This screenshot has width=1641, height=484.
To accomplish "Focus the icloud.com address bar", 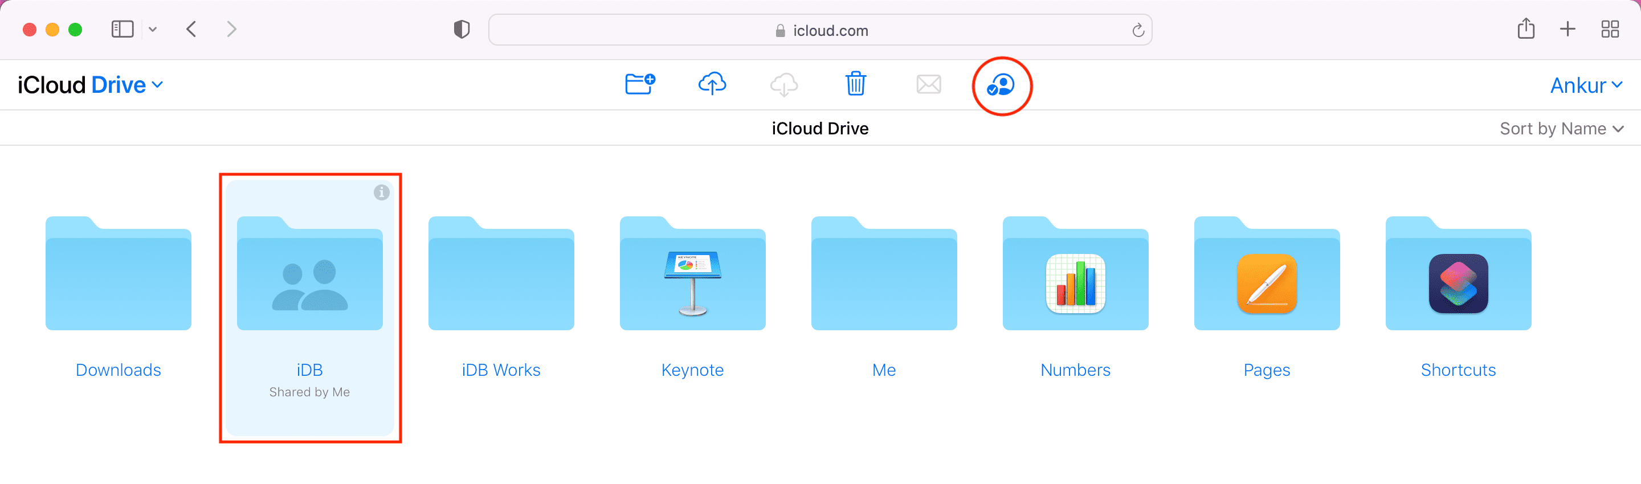I will pos(820,30).
